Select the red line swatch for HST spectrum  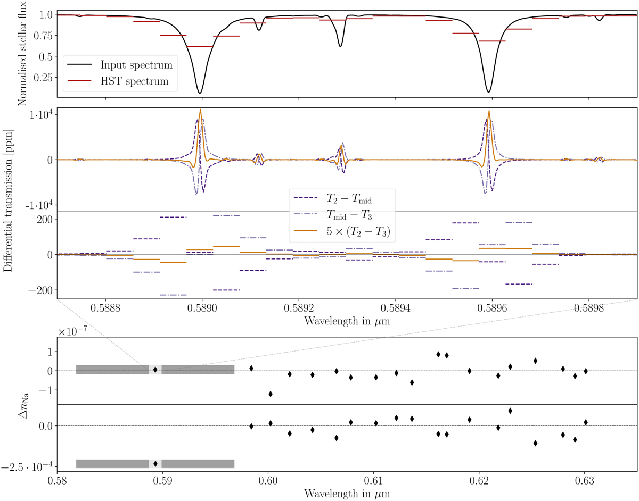pos(80,81)
